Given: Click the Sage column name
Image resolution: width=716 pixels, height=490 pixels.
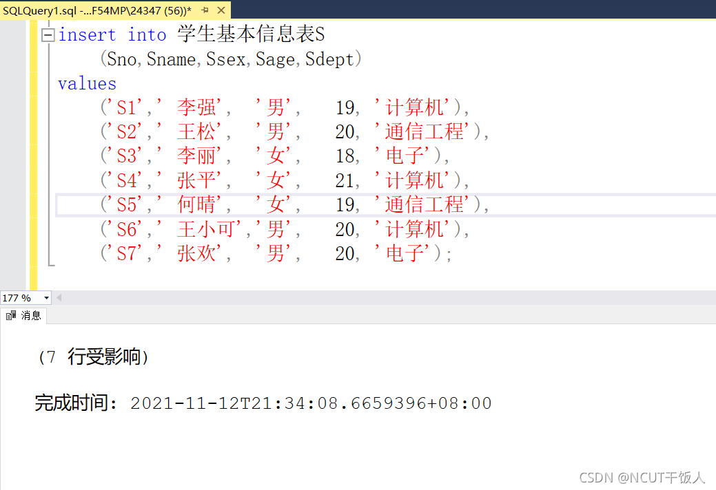Looking at the screenshot, I should 275,59.
